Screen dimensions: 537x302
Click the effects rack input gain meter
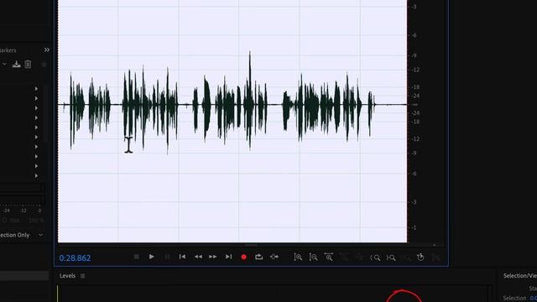click(23, 187)
